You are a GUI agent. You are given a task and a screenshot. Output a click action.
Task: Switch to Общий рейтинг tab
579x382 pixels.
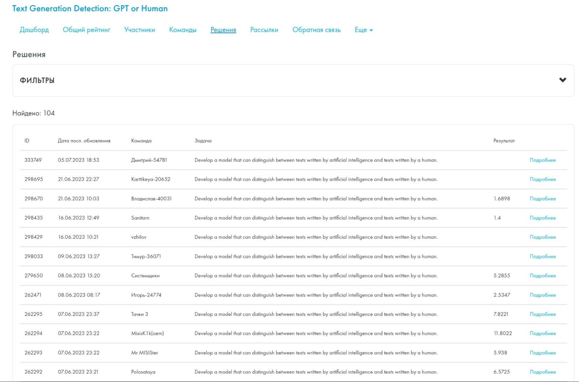coord(86,30)
